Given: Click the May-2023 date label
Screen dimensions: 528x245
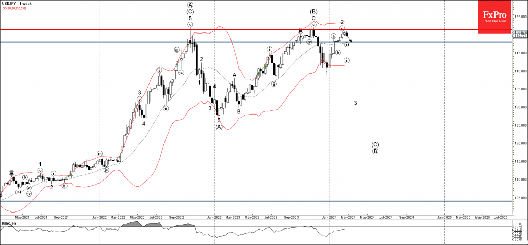Looking at the screenshot, I should (253, 217).
